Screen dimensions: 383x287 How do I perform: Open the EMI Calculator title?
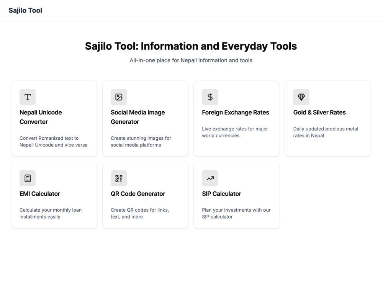point(40,194)
